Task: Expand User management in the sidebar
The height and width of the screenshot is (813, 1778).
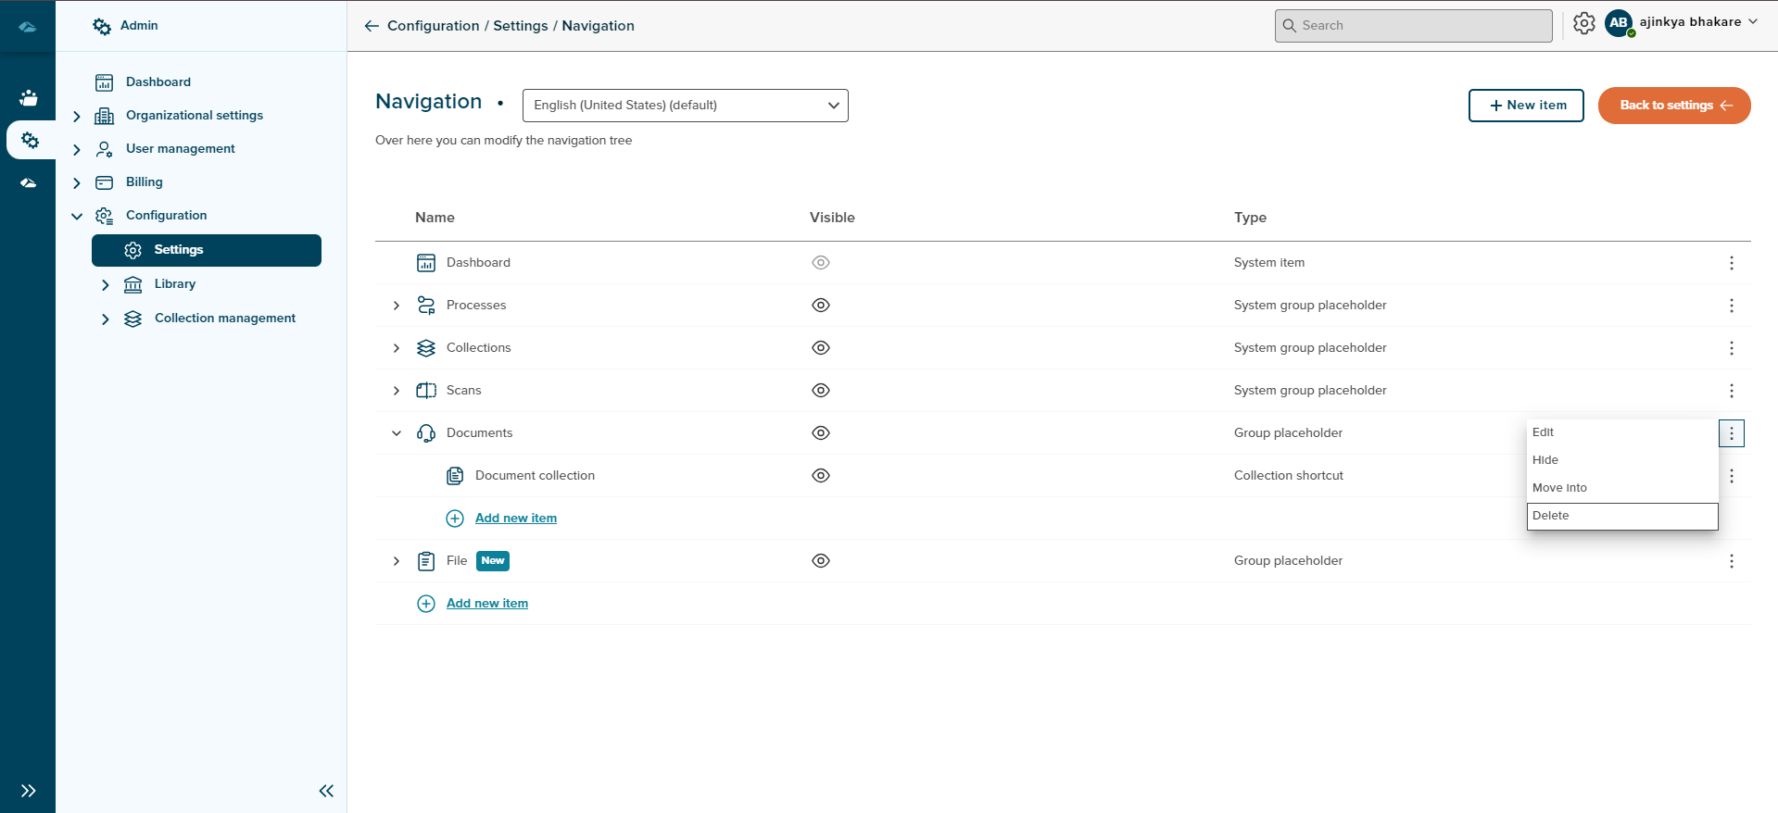Action: point(77,149)
